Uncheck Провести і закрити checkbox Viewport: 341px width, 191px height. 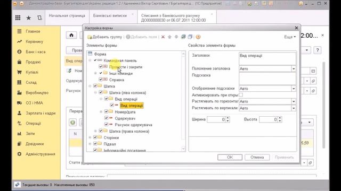(x=101, y=66)
